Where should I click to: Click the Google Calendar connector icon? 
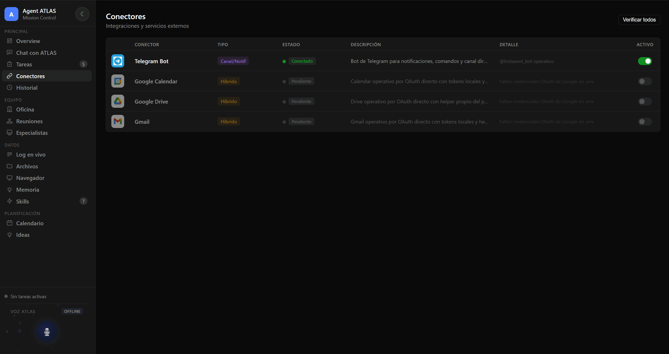pyautogui.click(x=118, y=81)
